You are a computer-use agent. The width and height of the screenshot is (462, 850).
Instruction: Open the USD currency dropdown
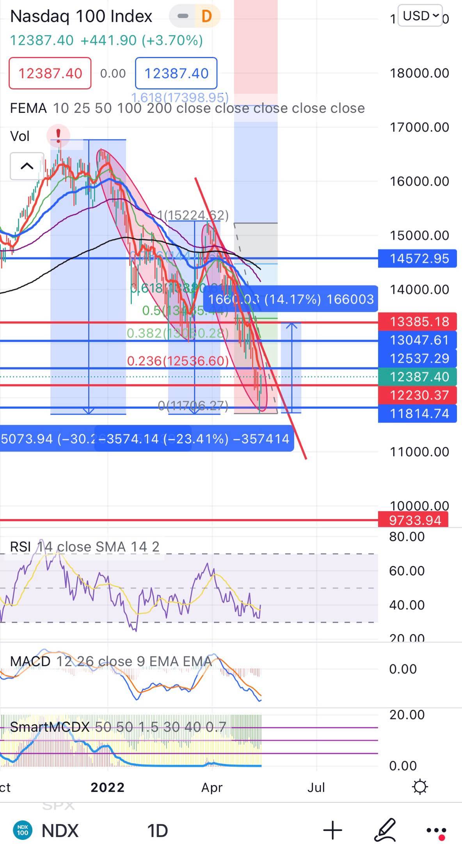(x=420, y=16)
